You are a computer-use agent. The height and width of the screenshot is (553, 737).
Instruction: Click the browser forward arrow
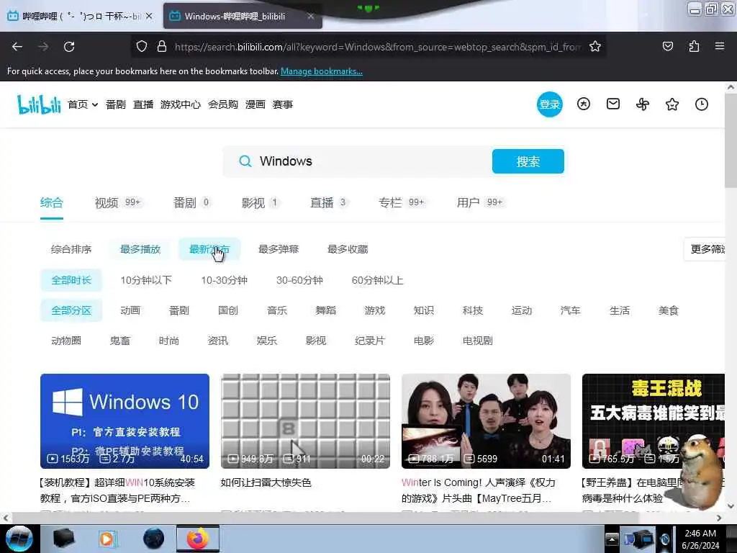coord(42,47)
